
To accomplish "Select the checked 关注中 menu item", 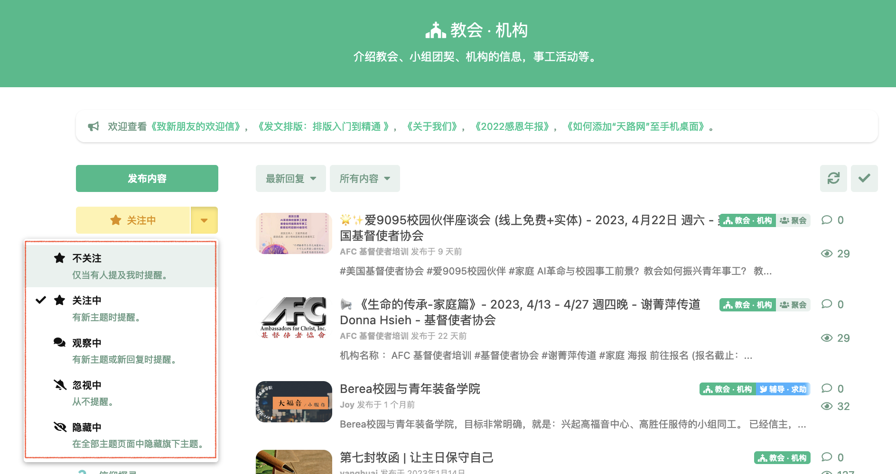I will click(121, 308).
